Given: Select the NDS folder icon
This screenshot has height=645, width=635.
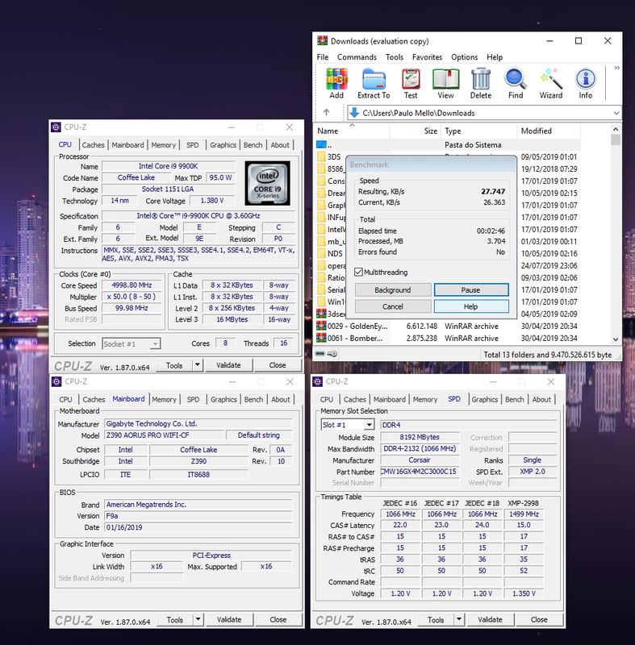Looking at the screenshot, I should click(321, 253).
